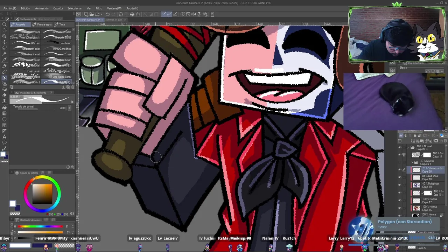
Task: Toggle visibility of Capa 19 layer
Action: (x=400, y=185)
